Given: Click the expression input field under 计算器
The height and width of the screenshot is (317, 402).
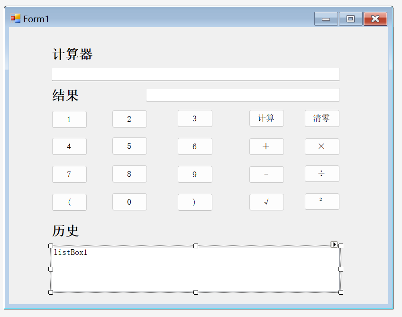Looking at the screenshot, I should [195, 74].
